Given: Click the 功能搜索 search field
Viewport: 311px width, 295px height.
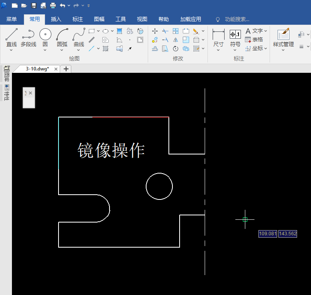Looking at the screenshot, I should [237, 19].
